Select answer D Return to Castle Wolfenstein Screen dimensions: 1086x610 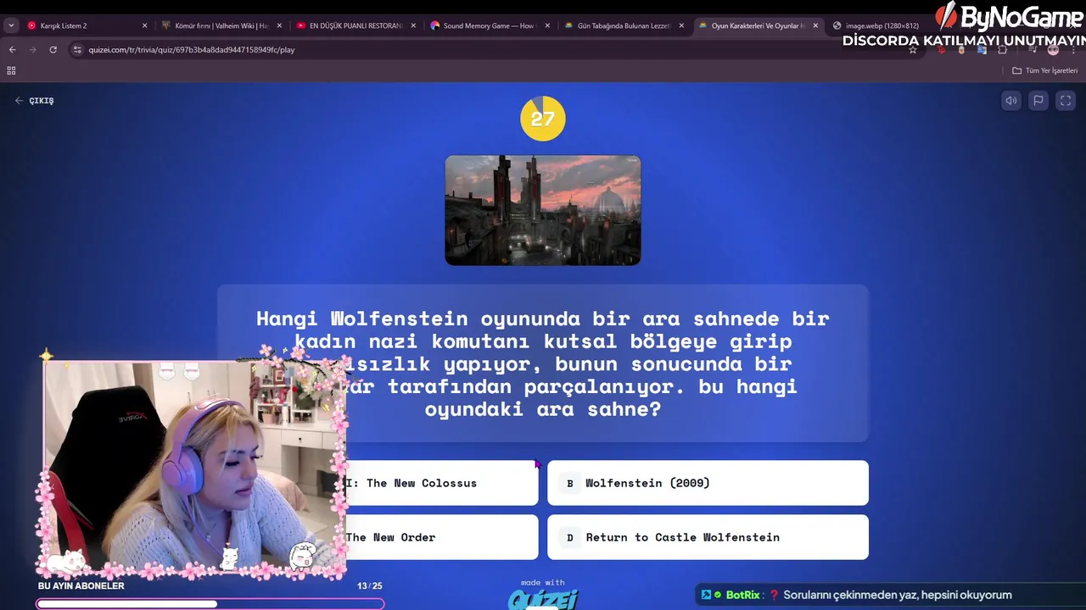pos(708,537)
